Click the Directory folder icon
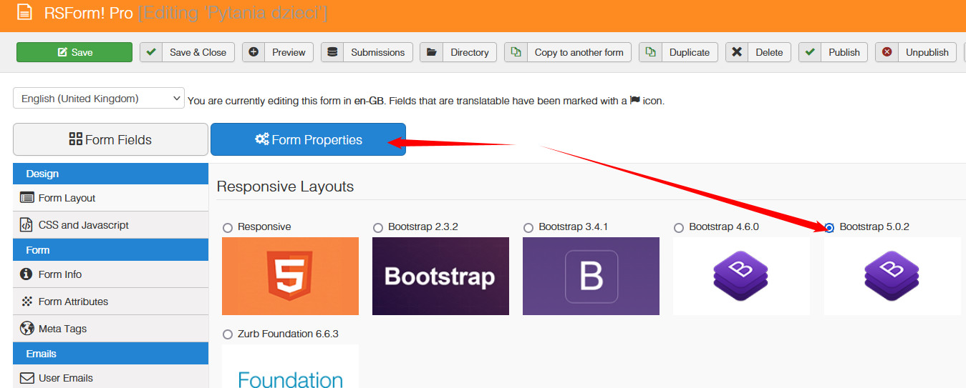Viewport: 966px width, 388px height. click(x=431, y=52)
